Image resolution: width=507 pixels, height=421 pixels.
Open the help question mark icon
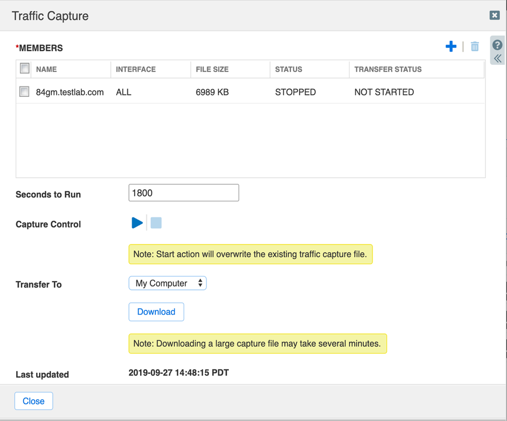point(497,45)
